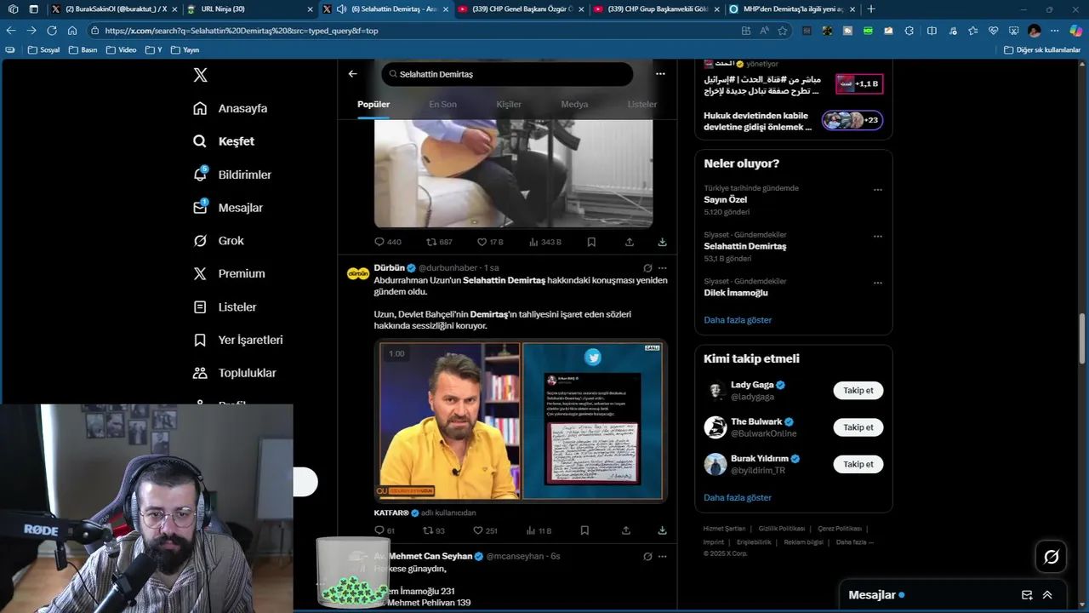This screenshot has width=1089, height=613.
Task: Open floating Grok button at bottom right
Action: pyautogui.click(x=1051, y=557)
